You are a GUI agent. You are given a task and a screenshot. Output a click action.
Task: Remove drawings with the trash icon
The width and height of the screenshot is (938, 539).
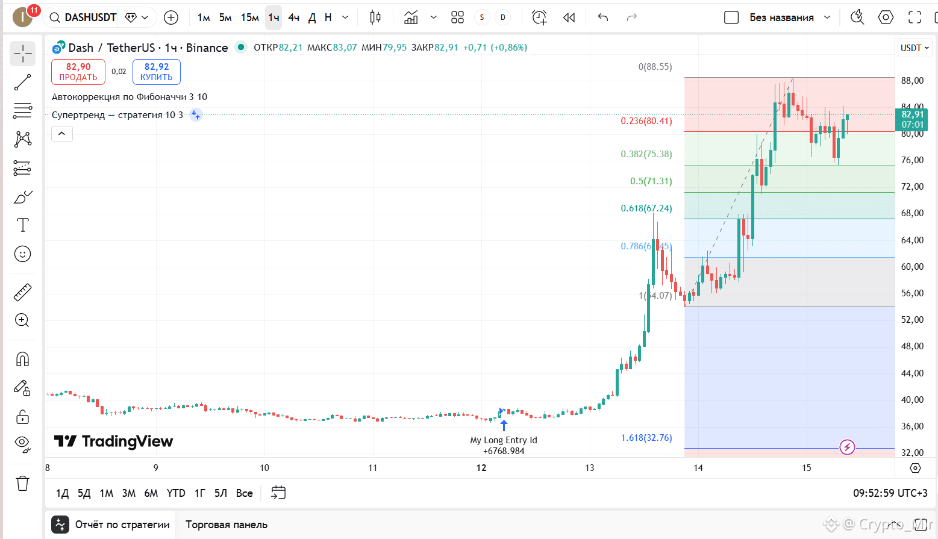(22, 483)
